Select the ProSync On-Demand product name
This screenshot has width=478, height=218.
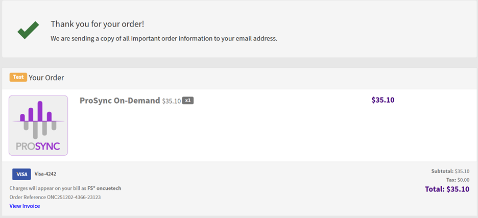point(119,101)
